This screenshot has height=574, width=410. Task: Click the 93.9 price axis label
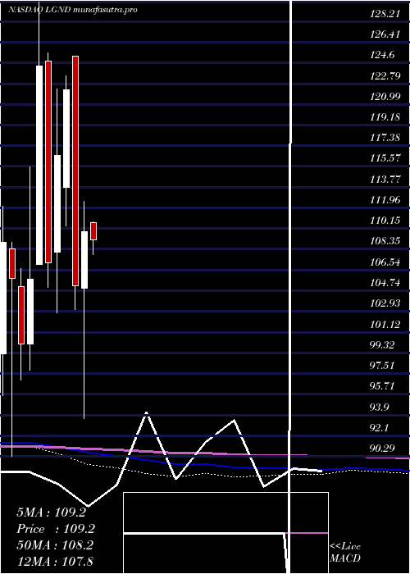point(380,407)
